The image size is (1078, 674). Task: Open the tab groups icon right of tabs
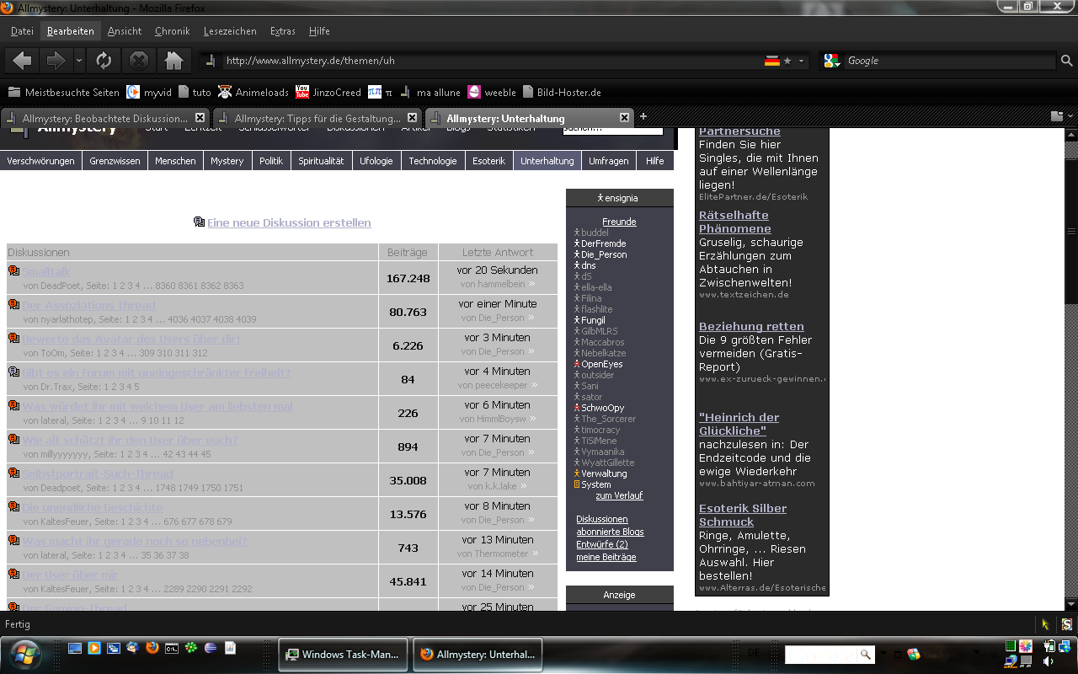(x=1057, y=116)
